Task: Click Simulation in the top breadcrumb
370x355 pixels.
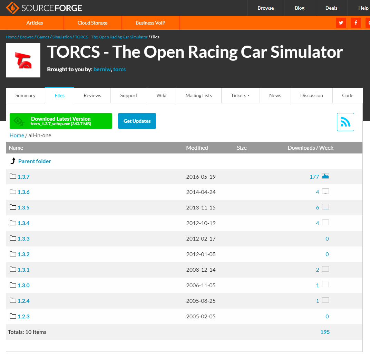Action: coord(62,37)
